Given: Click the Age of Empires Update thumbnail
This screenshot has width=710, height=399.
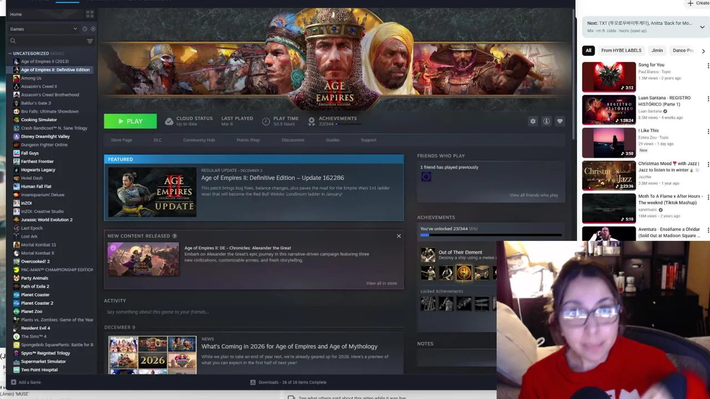Looking at the screenshot, I should coord(152,192).
